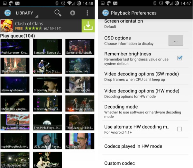Viewport: 193px width, 168px height.
Task: Tap image notification icon in right status bar
Action: pyautogui.click(x=103, y=3)
